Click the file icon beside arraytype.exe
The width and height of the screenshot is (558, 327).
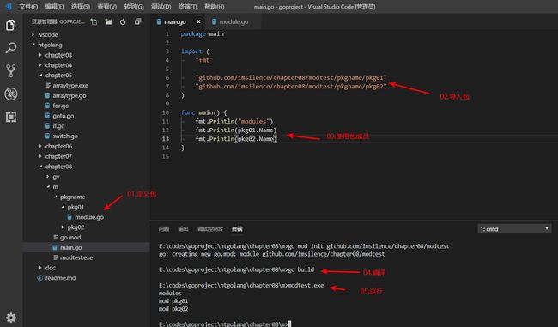coord(48,85)
